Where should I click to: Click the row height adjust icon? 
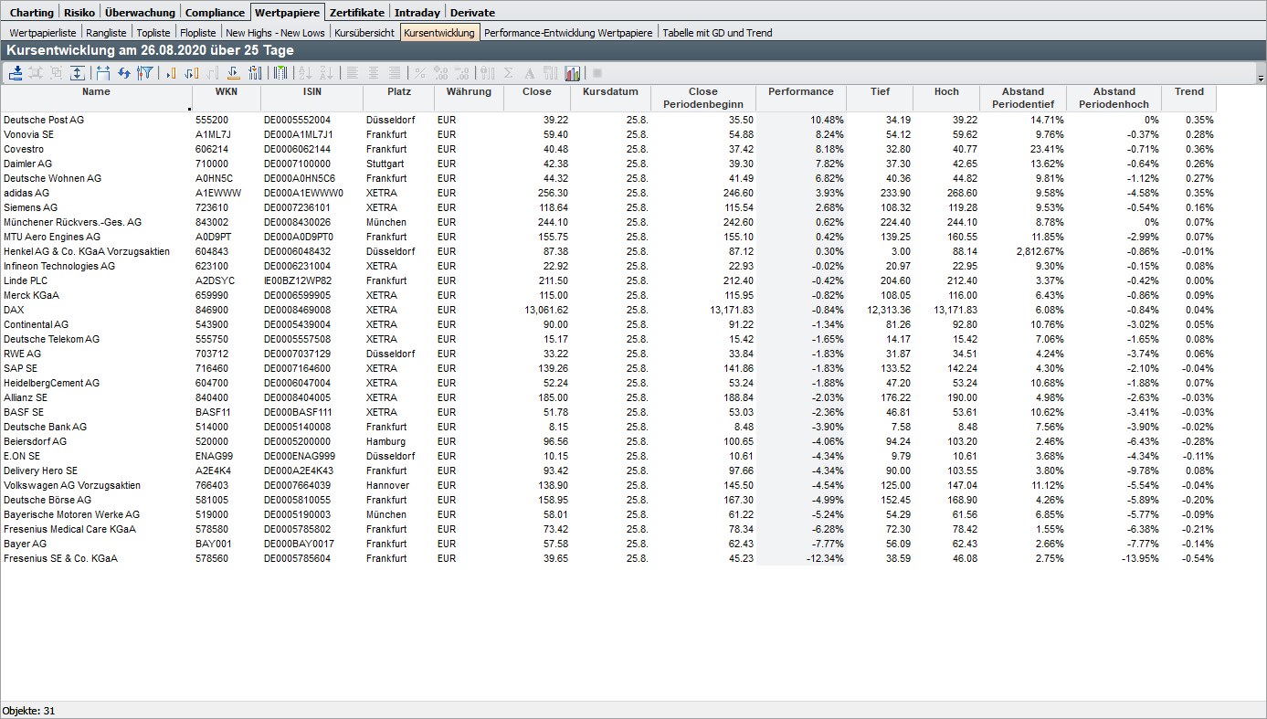(x=78, y=73)
